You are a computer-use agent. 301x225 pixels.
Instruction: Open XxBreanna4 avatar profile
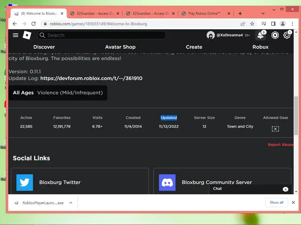coord(210,35)
